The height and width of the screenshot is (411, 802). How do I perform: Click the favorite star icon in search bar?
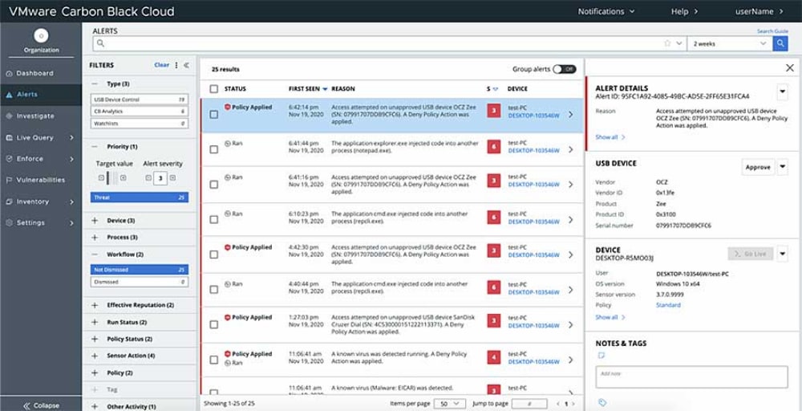pos(667,43)
